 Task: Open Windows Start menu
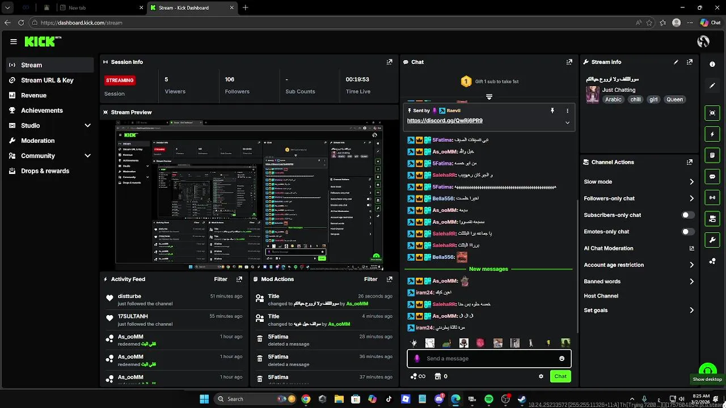pyautogui.click(x=204, y=399)
